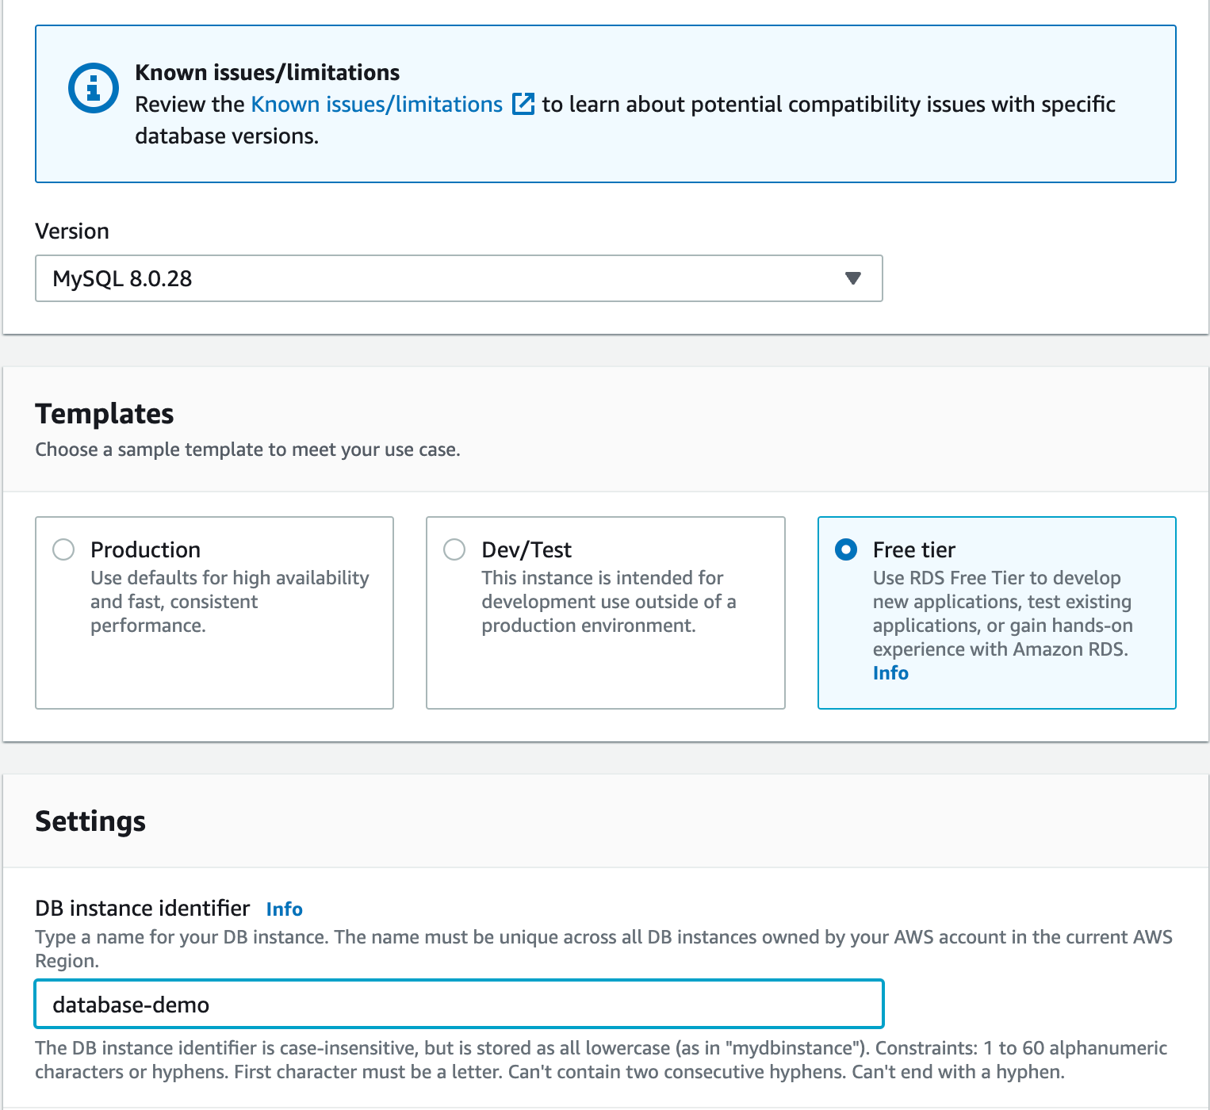
Task: Click the Settings section heading
Action: (90, 821)
